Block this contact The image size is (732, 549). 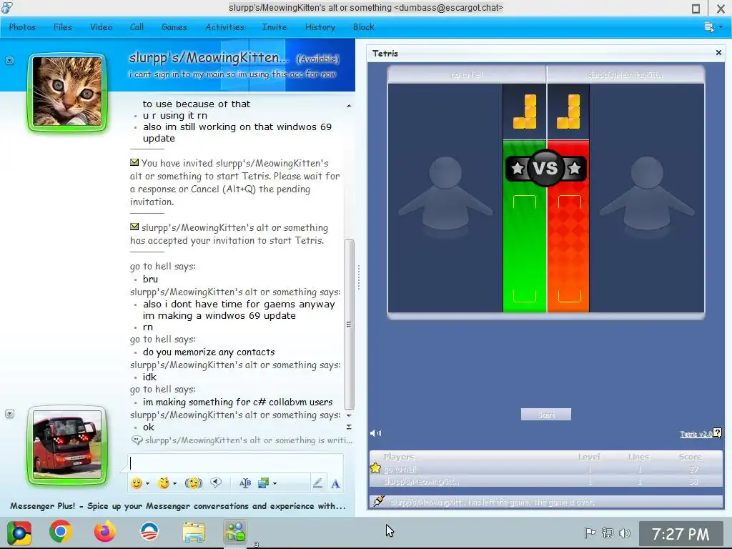(364, 27)
